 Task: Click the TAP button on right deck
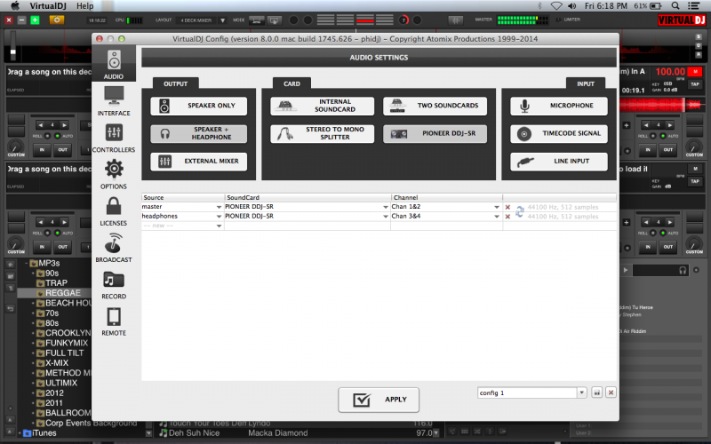tap(695, 84)
